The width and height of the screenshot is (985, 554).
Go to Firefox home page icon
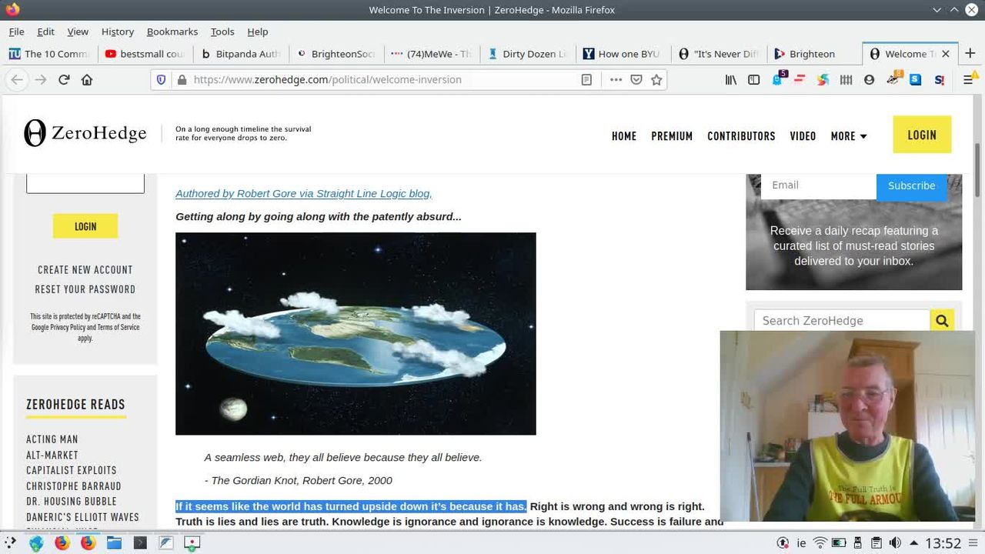87,80
